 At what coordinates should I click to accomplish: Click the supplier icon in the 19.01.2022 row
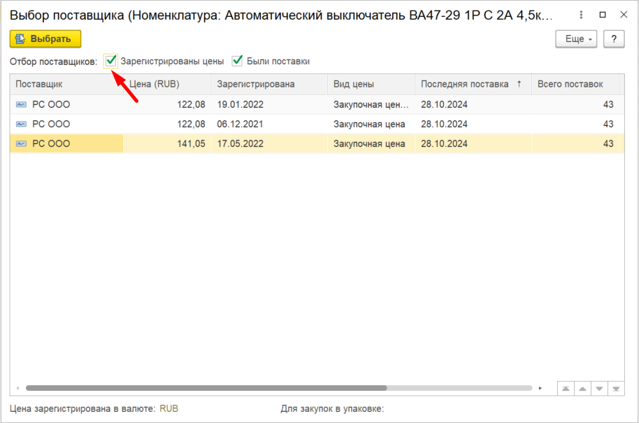tap(21, 105)
